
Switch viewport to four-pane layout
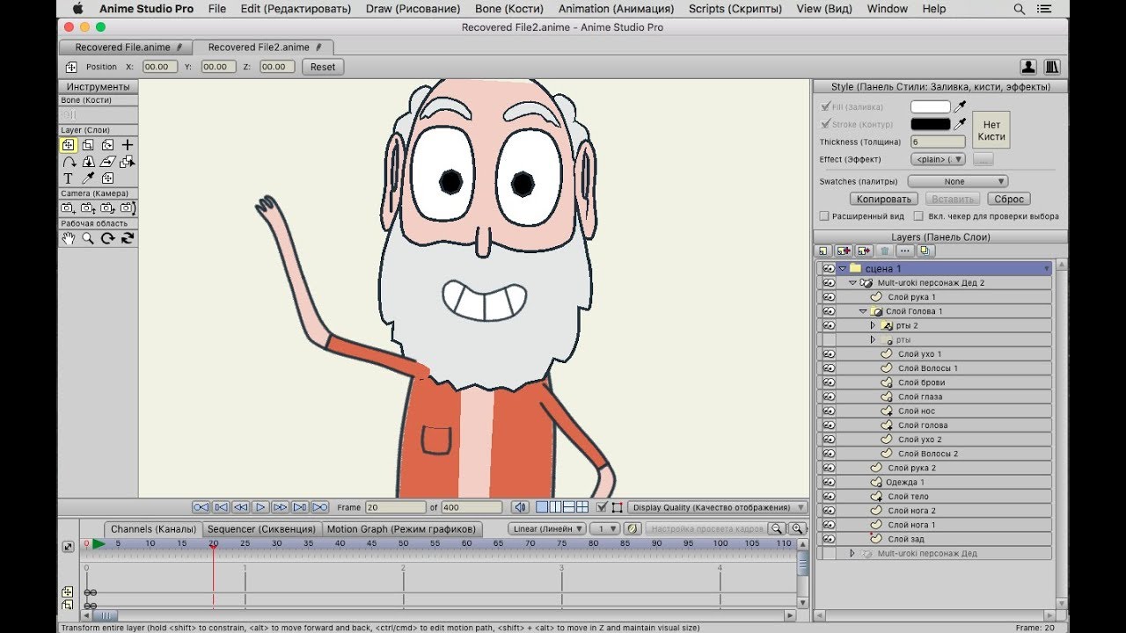[x=582, y=507]
